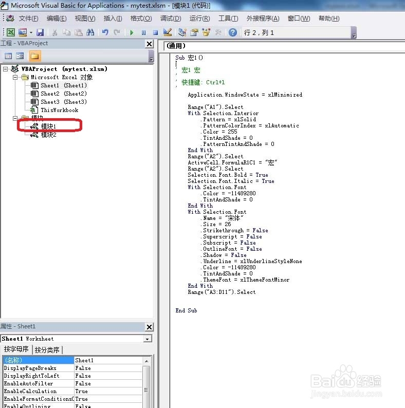Toggle Design Mode icon
Screen dimensions: 405x408
tap(168, 32)
